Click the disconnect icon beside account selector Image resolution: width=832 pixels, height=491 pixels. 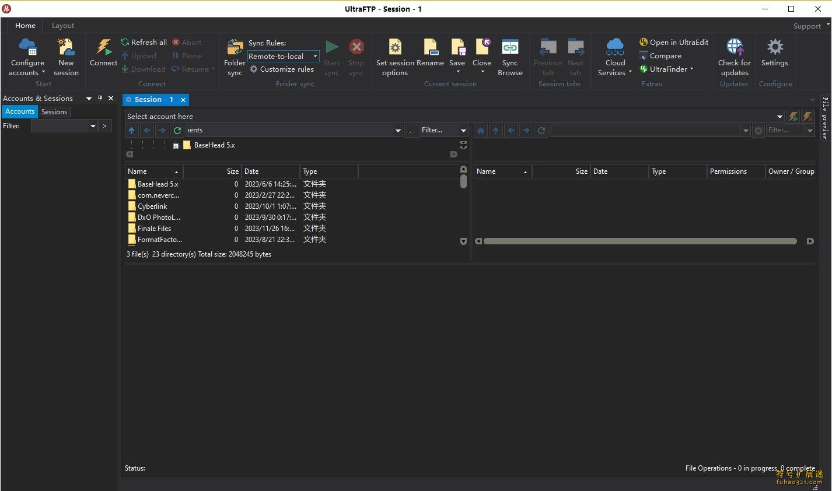(x=807, y=117)
